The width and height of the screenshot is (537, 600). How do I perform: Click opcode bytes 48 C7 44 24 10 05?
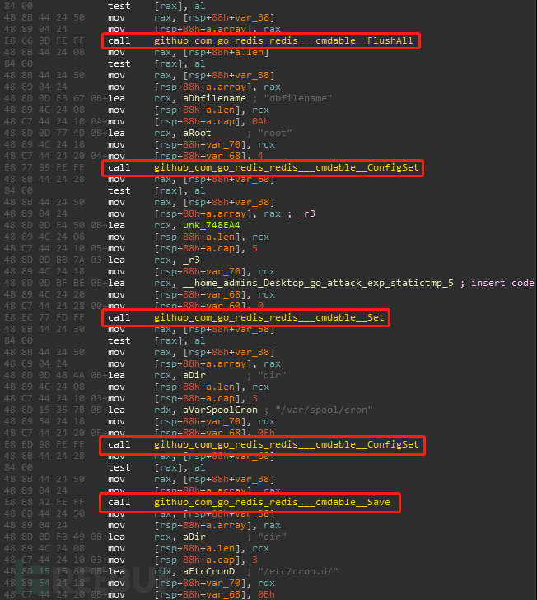coord(53,248)
